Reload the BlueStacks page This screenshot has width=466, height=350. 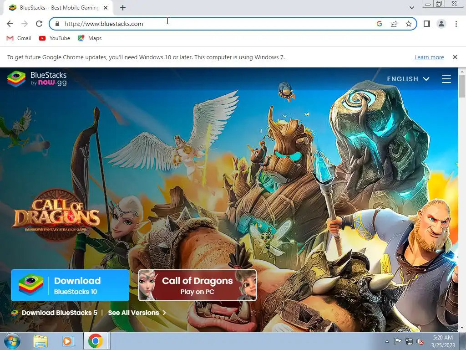pyautogui.click(x=39, y=24)
